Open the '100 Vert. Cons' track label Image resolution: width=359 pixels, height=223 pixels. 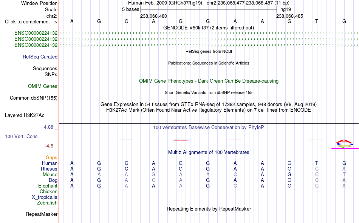(x=21, y=136)
